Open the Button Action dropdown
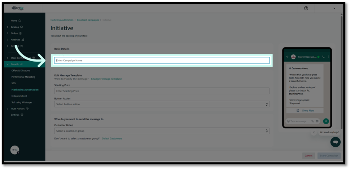350x169 pixels. pos(162,104)
